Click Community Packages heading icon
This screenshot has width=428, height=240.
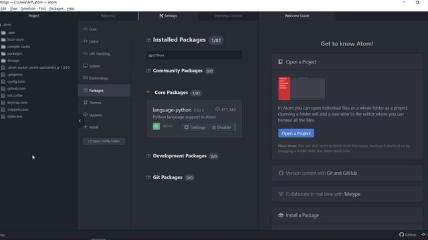[x=148, y=71]
